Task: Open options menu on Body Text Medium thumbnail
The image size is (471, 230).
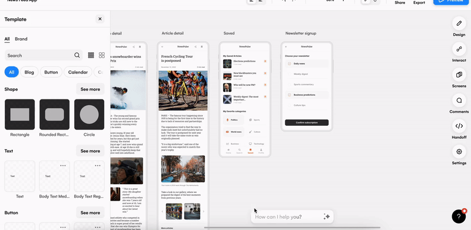Action: click(63, 165)
